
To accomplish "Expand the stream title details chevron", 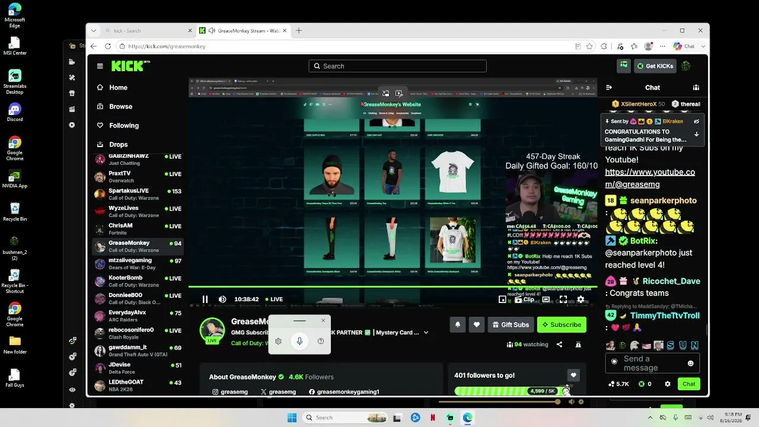I will [426, 333].
